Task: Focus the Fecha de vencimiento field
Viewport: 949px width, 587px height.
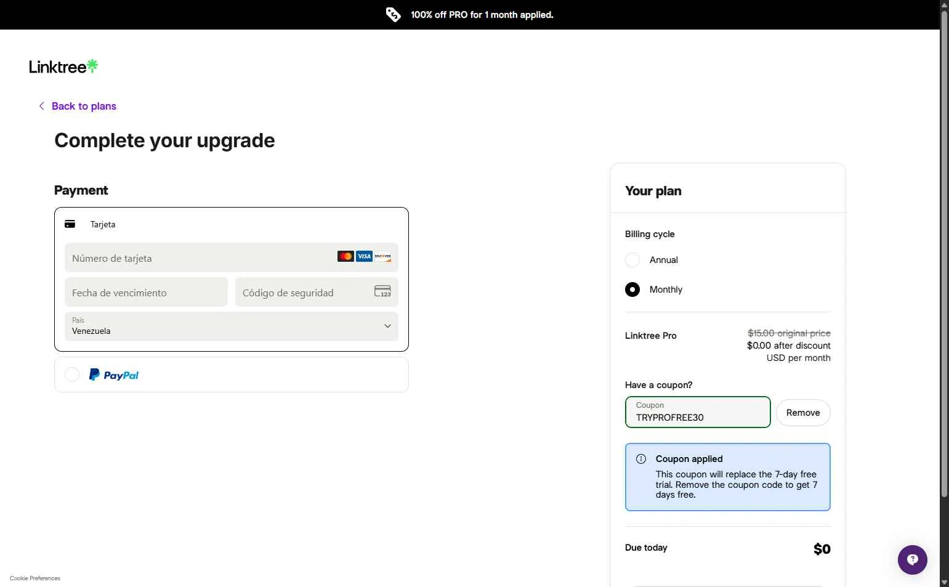Action: tap(146, 292)
